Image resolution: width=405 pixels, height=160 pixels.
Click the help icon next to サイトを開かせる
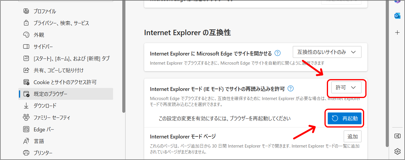tap(277, 53)
